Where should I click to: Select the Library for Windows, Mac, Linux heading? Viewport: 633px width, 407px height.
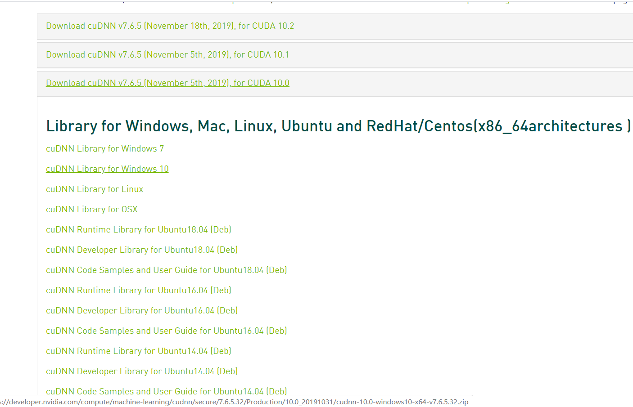tap(339, 126)
